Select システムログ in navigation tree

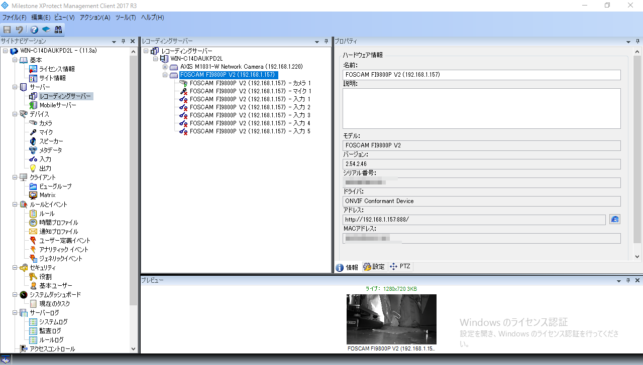tap(53, 322)
